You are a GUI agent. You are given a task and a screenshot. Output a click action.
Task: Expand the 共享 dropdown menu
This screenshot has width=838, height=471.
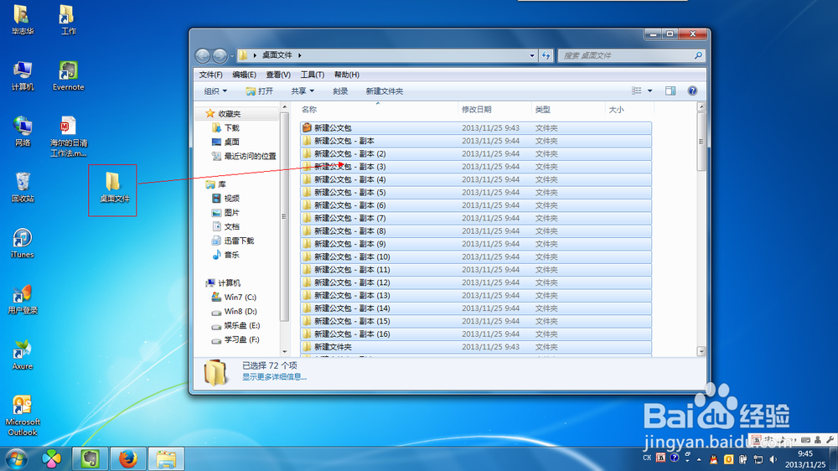coord(303,91)
